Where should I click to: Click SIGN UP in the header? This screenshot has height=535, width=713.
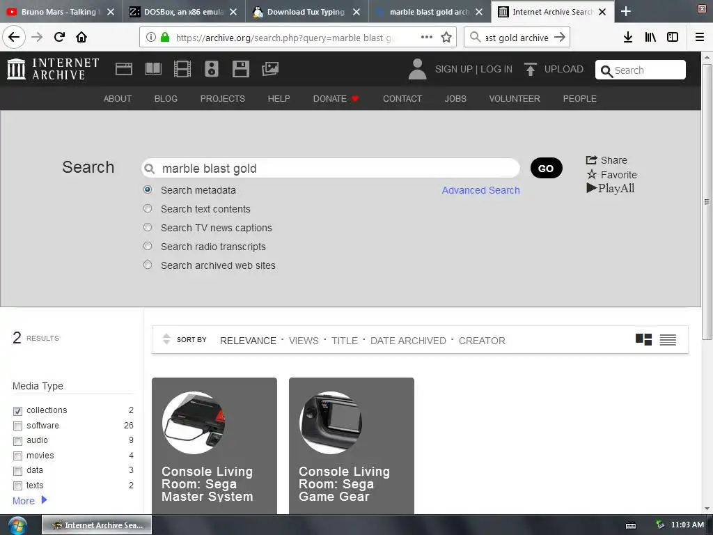[453, 69]
